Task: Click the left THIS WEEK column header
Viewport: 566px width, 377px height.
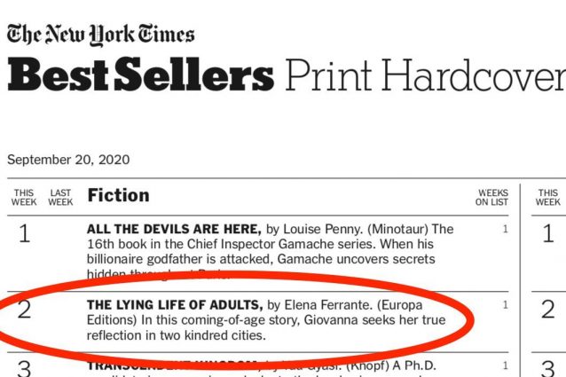Action: [x=24, y=196]
